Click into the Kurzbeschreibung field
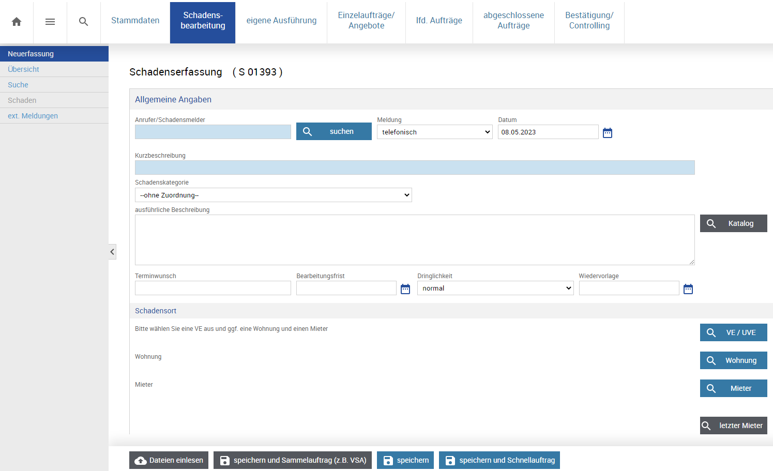773x471 pixels. click(414, 168)
